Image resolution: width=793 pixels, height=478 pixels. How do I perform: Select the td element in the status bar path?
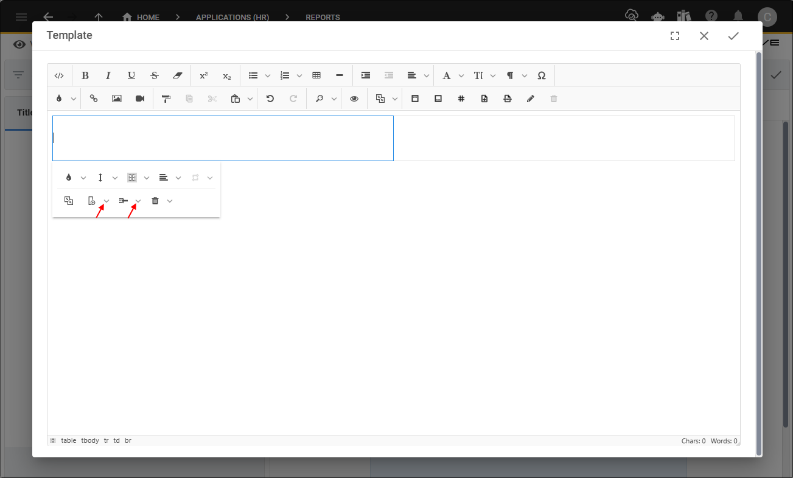point(116,440)
